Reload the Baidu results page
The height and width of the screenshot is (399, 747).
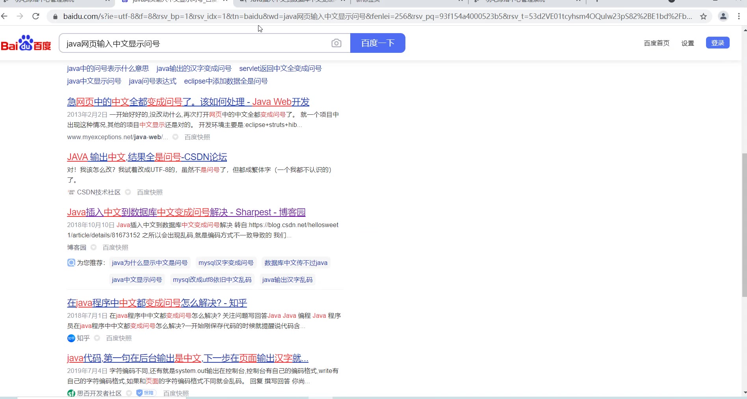pos(36,16)
